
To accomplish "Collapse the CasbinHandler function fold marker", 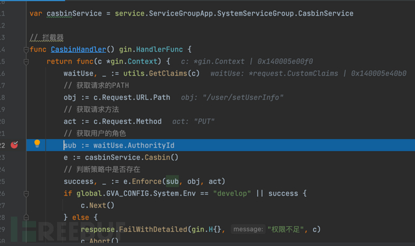I will 26,49.
